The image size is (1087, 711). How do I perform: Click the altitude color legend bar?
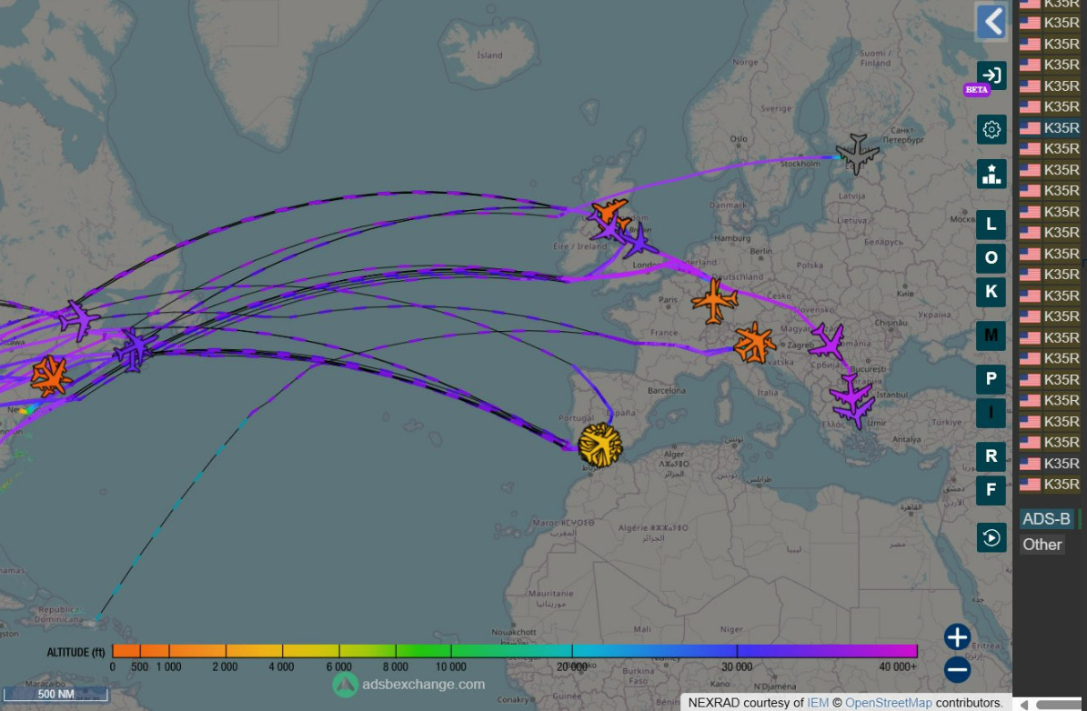(514, 651)
